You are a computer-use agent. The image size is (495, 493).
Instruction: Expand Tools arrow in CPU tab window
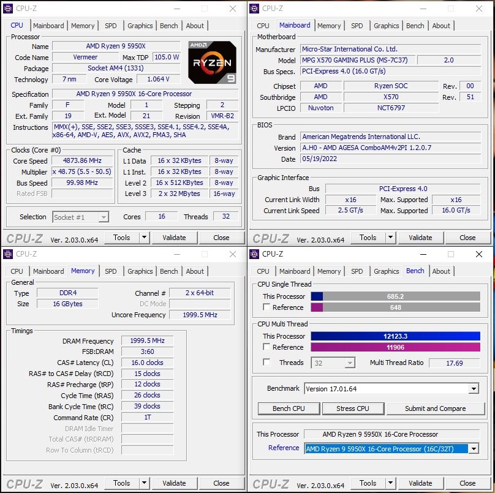click(x=144, y=238)
